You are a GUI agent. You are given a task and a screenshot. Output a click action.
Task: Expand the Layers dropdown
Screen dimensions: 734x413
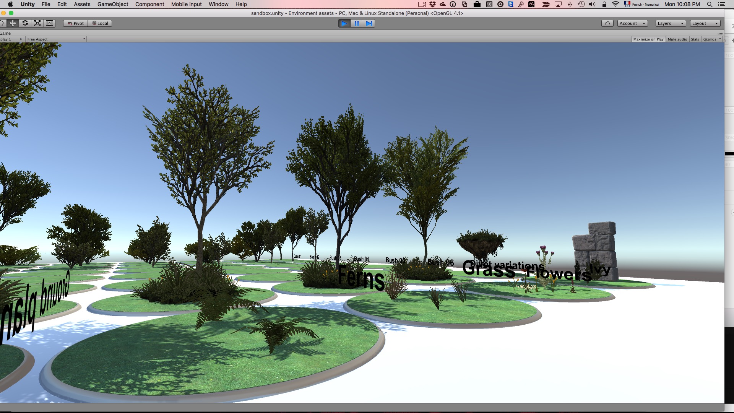pyautogui.click(x=670, y=23)
